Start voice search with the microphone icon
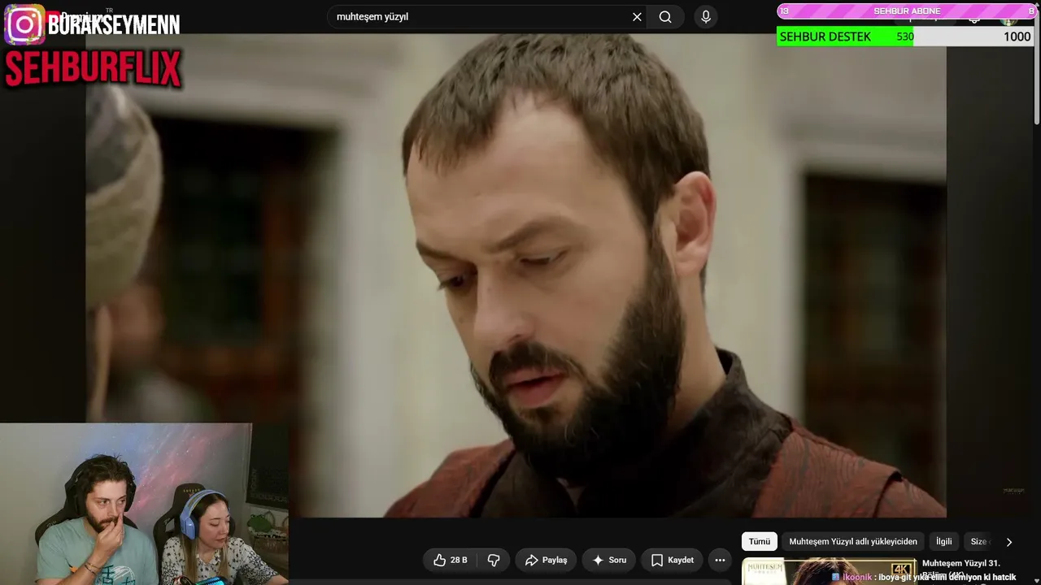The height and width of the screenshot is (585, 1041). point(706,17)
